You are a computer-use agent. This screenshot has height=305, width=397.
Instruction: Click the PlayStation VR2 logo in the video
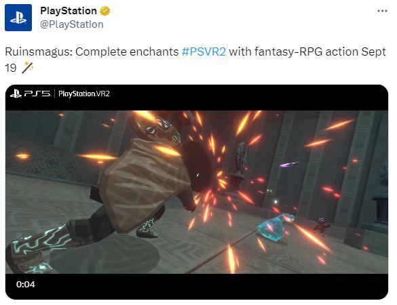[x=83, y=94]
